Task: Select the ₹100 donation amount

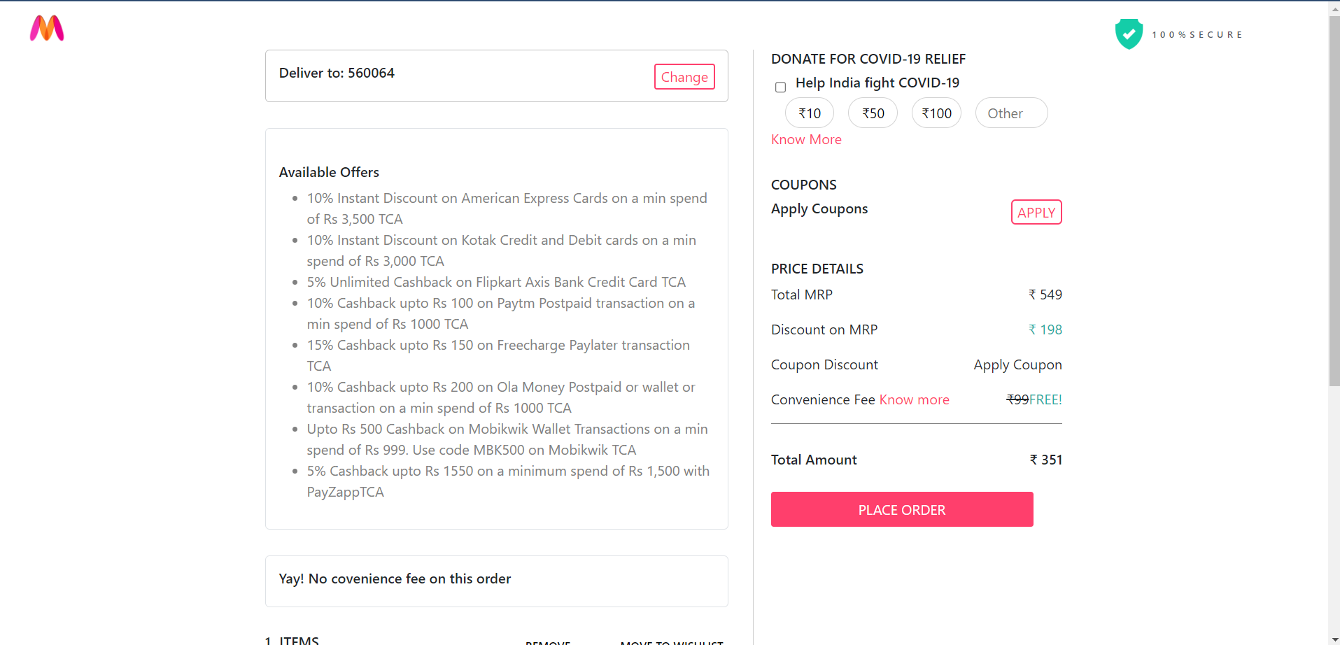Action: click(x=936, y=113)
